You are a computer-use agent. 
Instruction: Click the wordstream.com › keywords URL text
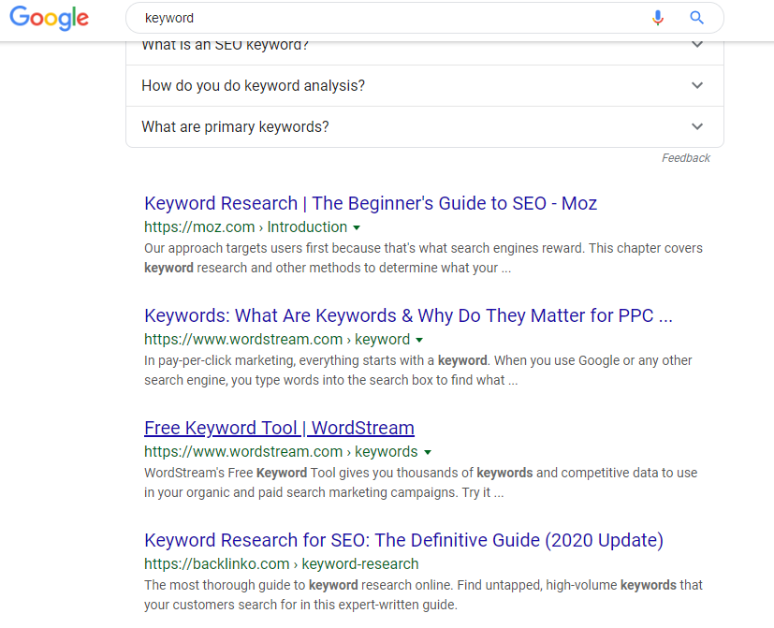pyautogui.click(x=280, y=452)
